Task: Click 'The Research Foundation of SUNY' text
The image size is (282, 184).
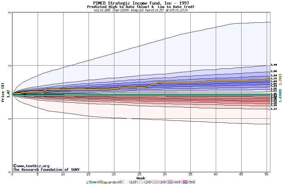Action: click(46, 169)
